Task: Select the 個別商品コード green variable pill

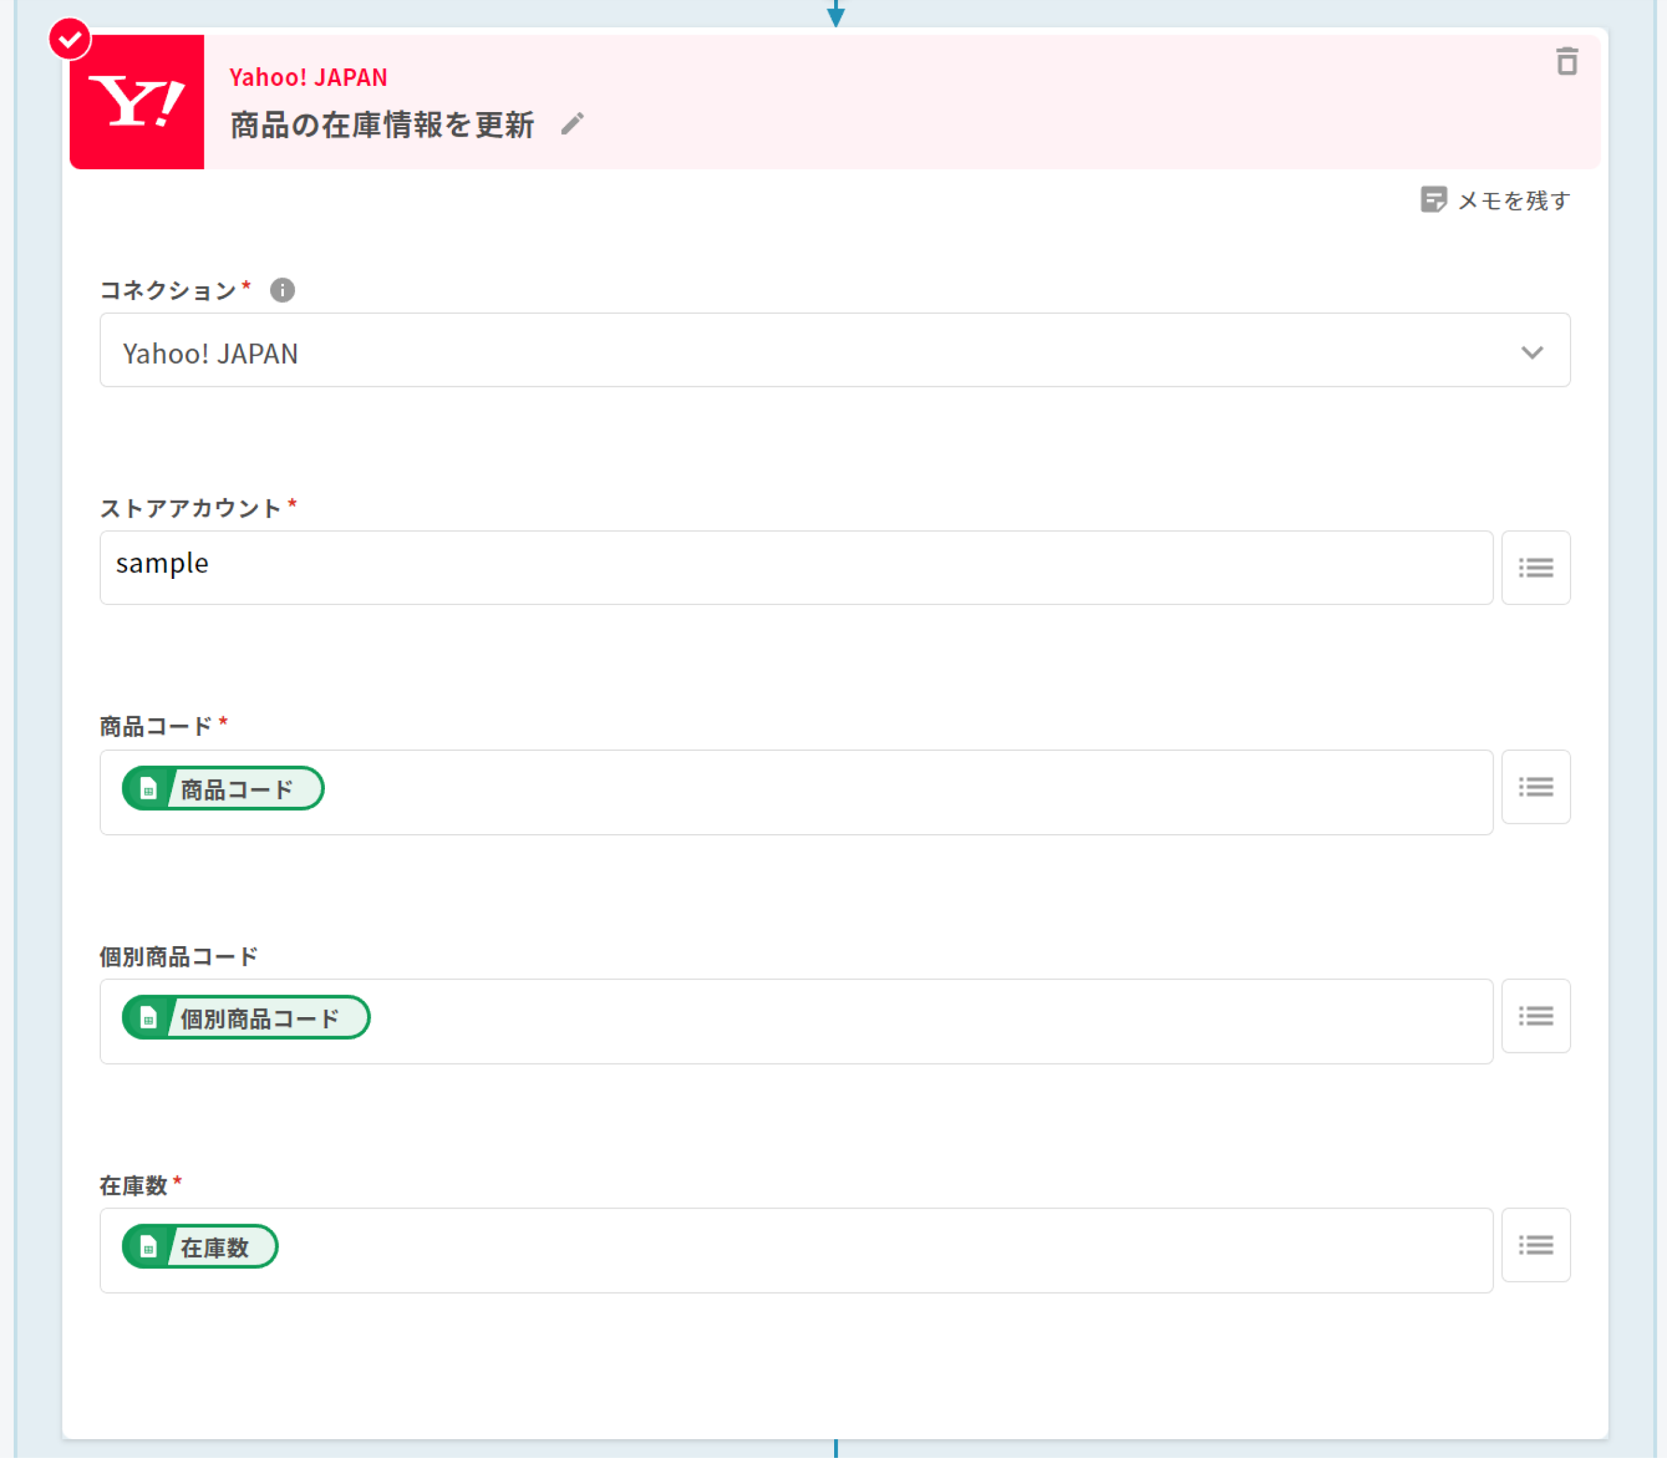Action: 245,1018
